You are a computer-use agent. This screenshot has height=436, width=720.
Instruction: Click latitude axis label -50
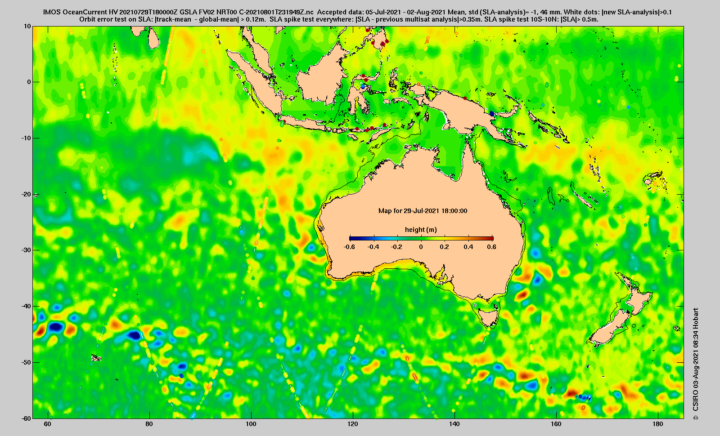27,362
